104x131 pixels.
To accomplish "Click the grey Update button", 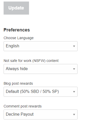I will [x=16, y=8].
